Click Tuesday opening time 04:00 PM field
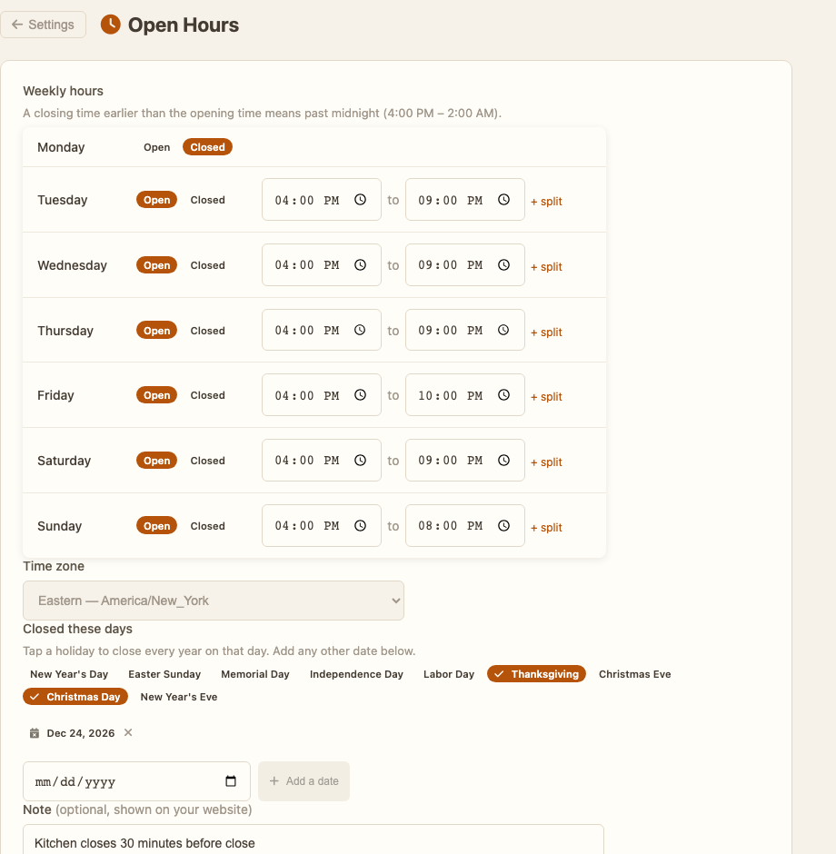Viewport: 836px width, 854px height. [x=322, y=199]
